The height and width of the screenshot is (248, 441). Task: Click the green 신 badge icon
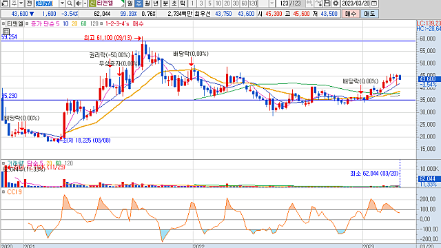coord(92,3)
